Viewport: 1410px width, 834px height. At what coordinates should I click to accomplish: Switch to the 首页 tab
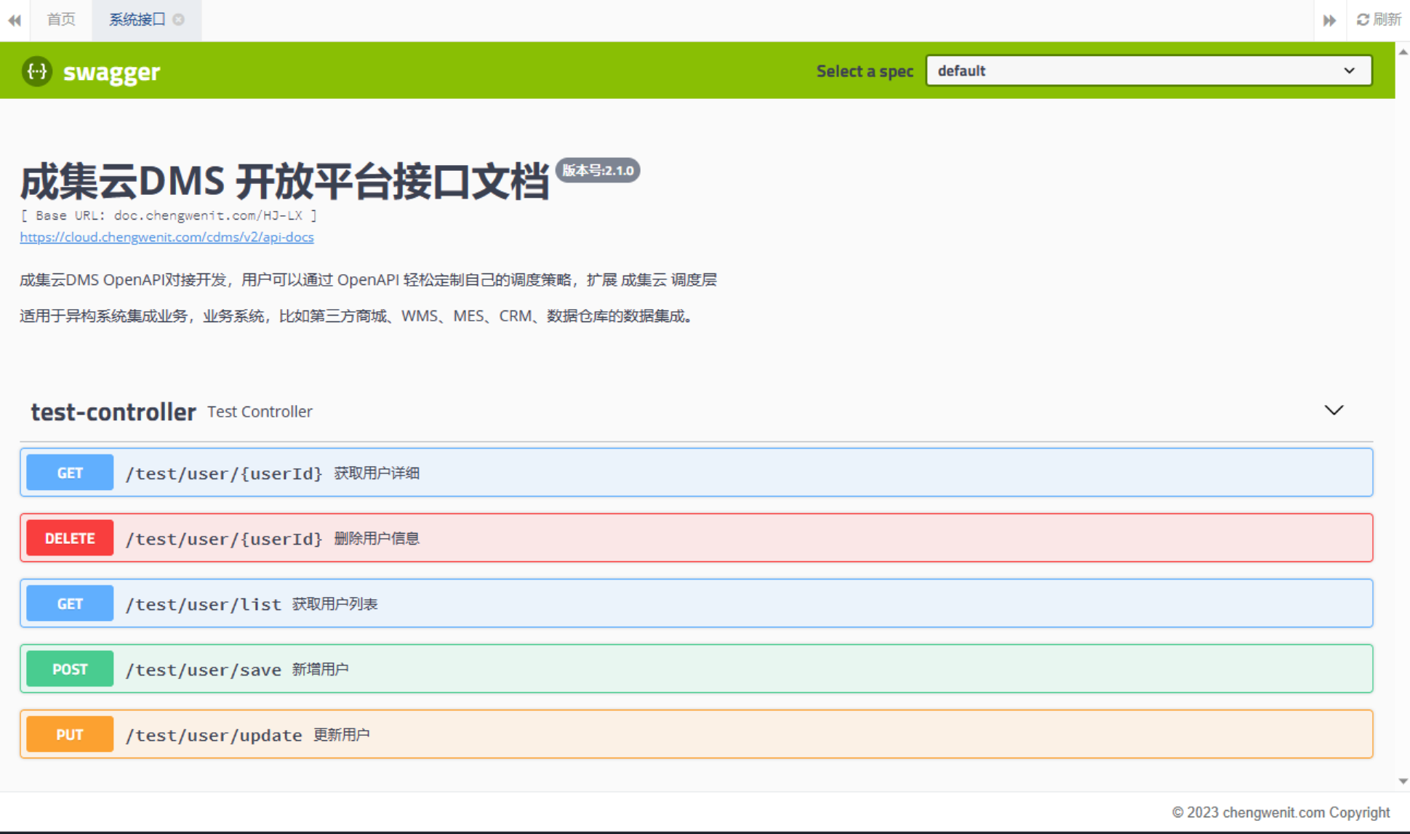[61, 20]
